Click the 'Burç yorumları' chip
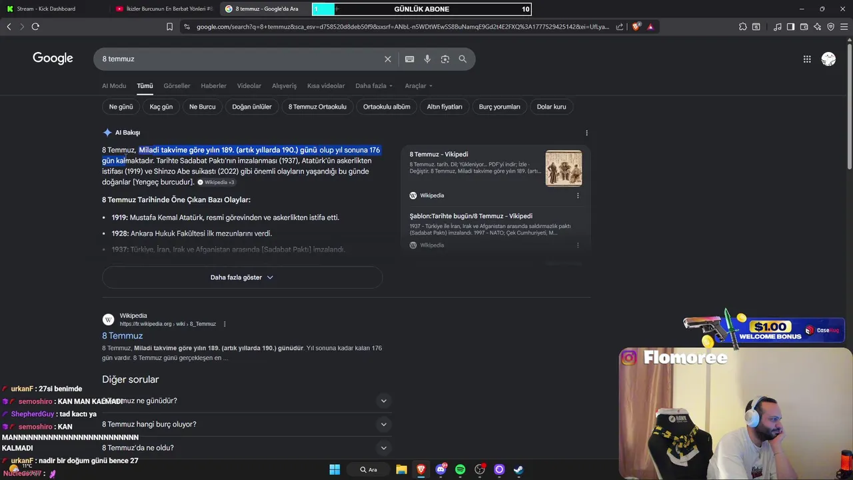Viewport: 853px width, 480px height. coord(499,107)
